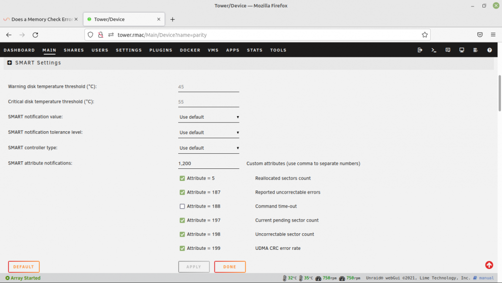Bookmark the page with the star icon
Screen dimensions: 502x283
(425, 35)
